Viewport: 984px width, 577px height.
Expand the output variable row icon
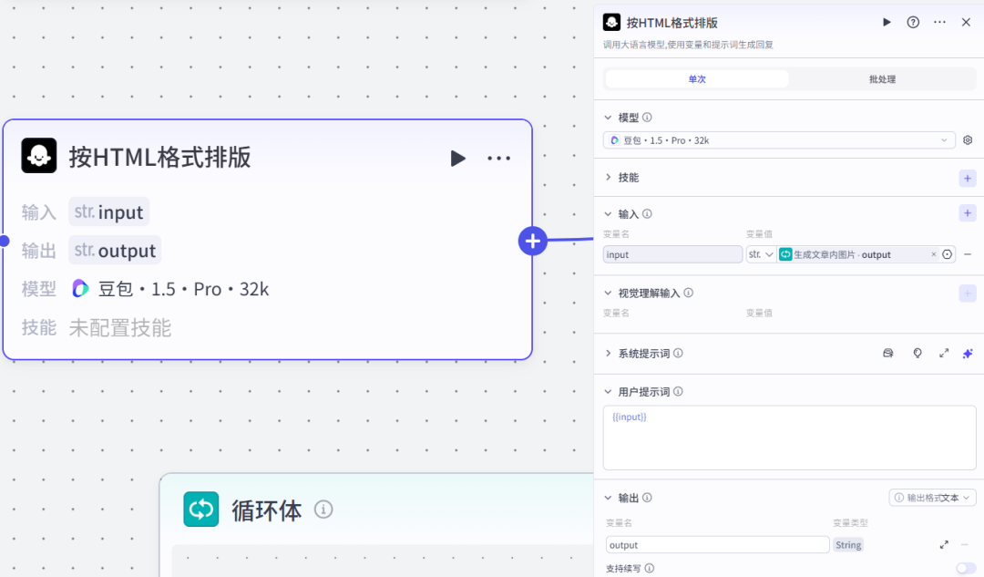(x=944, y=545)
